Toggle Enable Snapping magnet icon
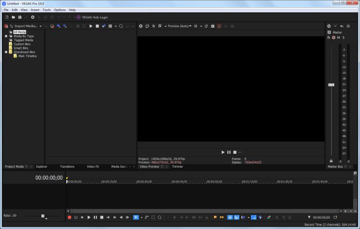Viewport: 360px width, 229px height. (x=230, y=217)
